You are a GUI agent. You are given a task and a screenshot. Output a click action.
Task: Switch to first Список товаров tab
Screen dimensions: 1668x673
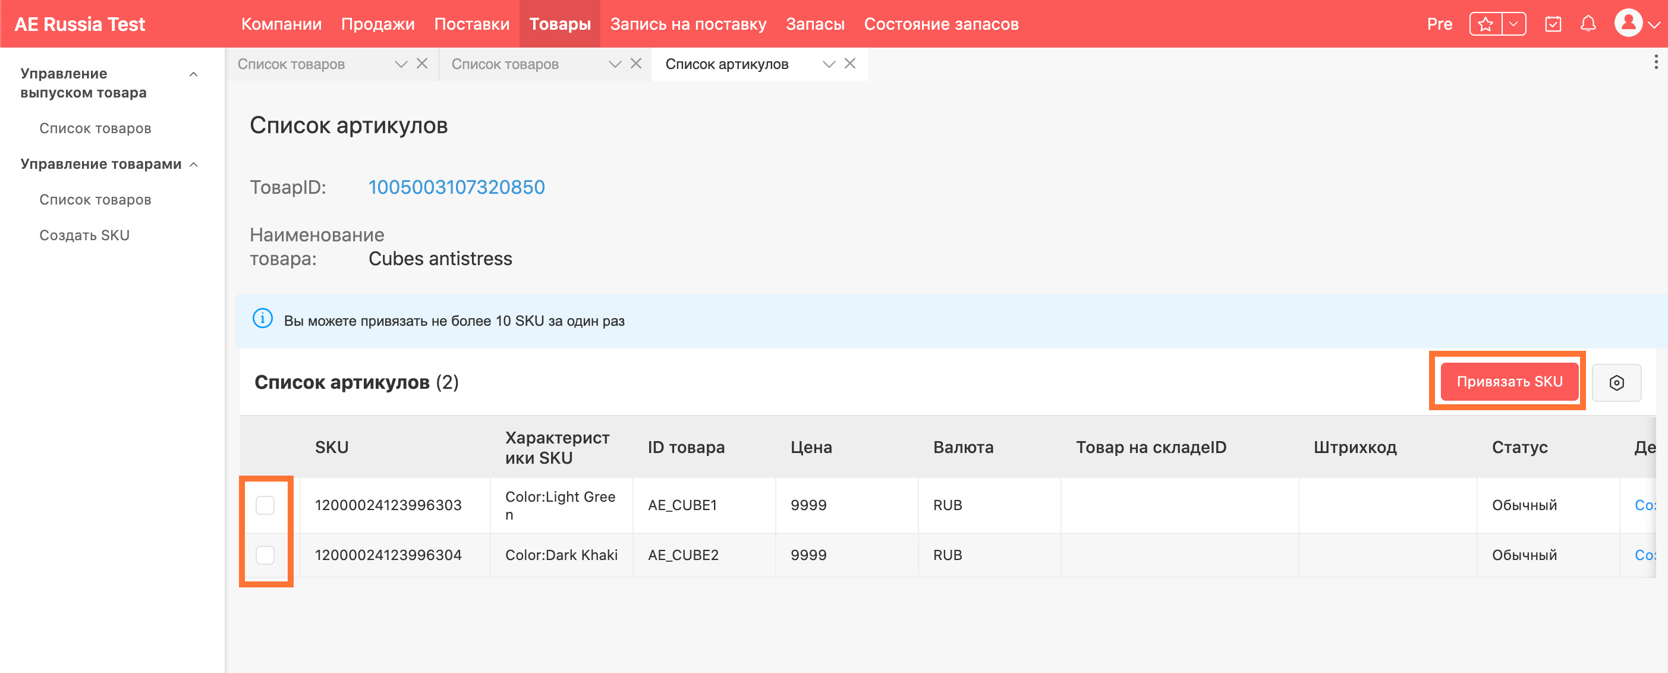coord(291,64)
